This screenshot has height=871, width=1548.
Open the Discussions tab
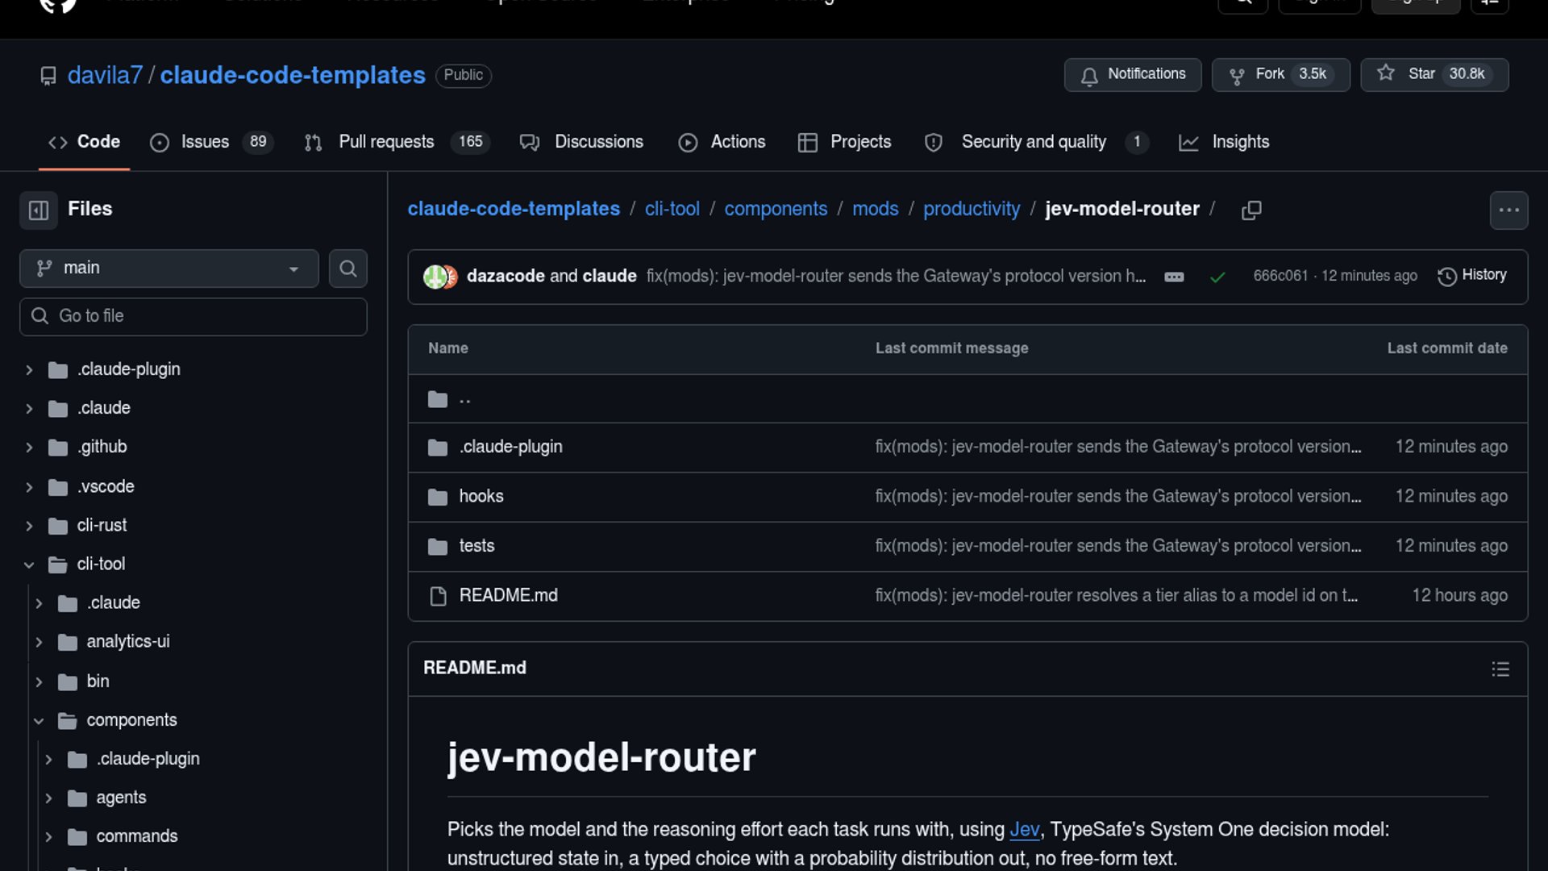click(x=582, y=142)
